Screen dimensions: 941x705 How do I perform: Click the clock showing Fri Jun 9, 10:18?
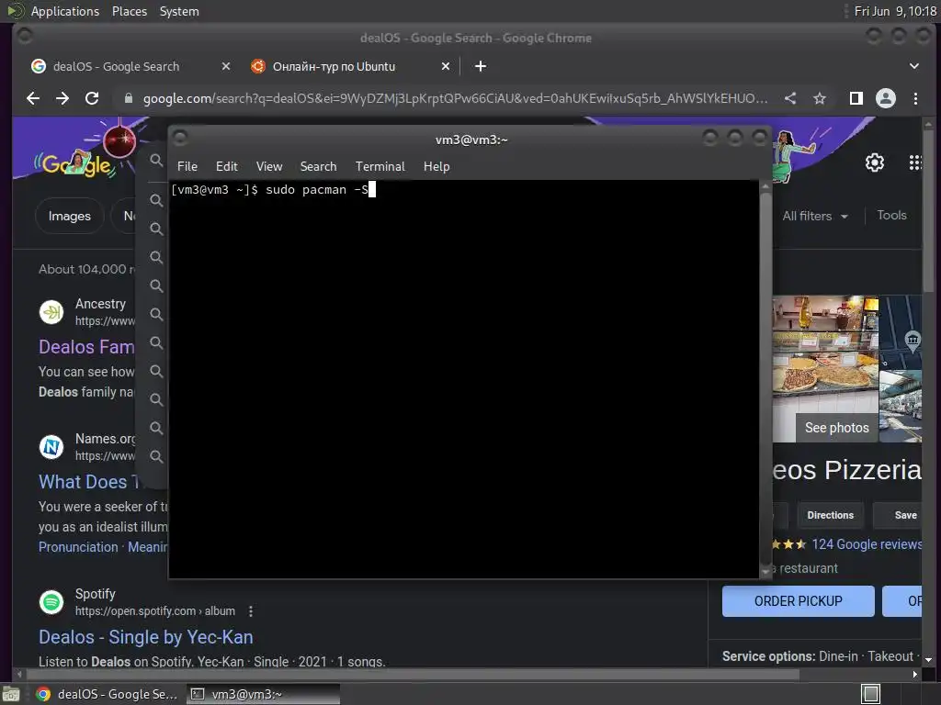895,11
